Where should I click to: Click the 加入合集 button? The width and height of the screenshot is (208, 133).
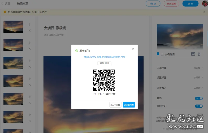click(115, 105)
